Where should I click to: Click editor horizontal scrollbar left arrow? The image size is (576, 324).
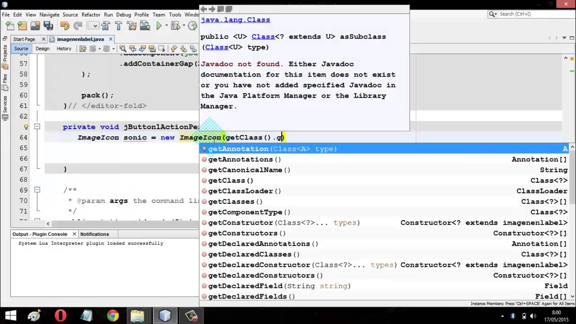point(48,223)
